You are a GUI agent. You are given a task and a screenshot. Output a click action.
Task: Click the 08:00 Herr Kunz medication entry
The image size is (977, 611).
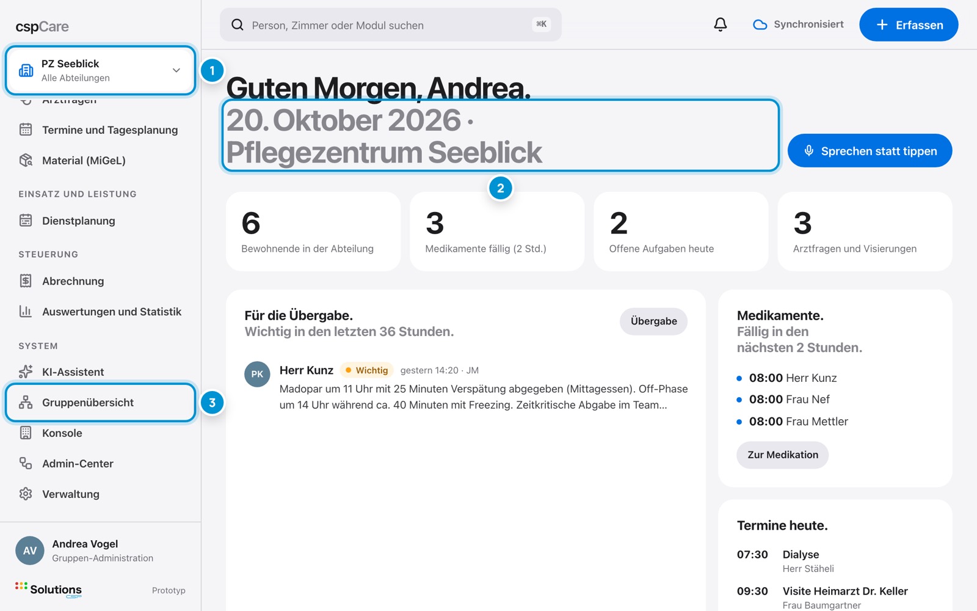[x=787, y=378]
